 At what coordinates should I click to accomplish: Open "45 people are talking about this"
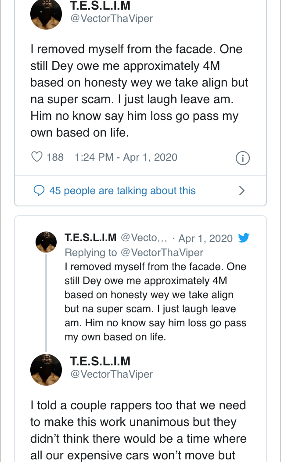pos(122,191)
